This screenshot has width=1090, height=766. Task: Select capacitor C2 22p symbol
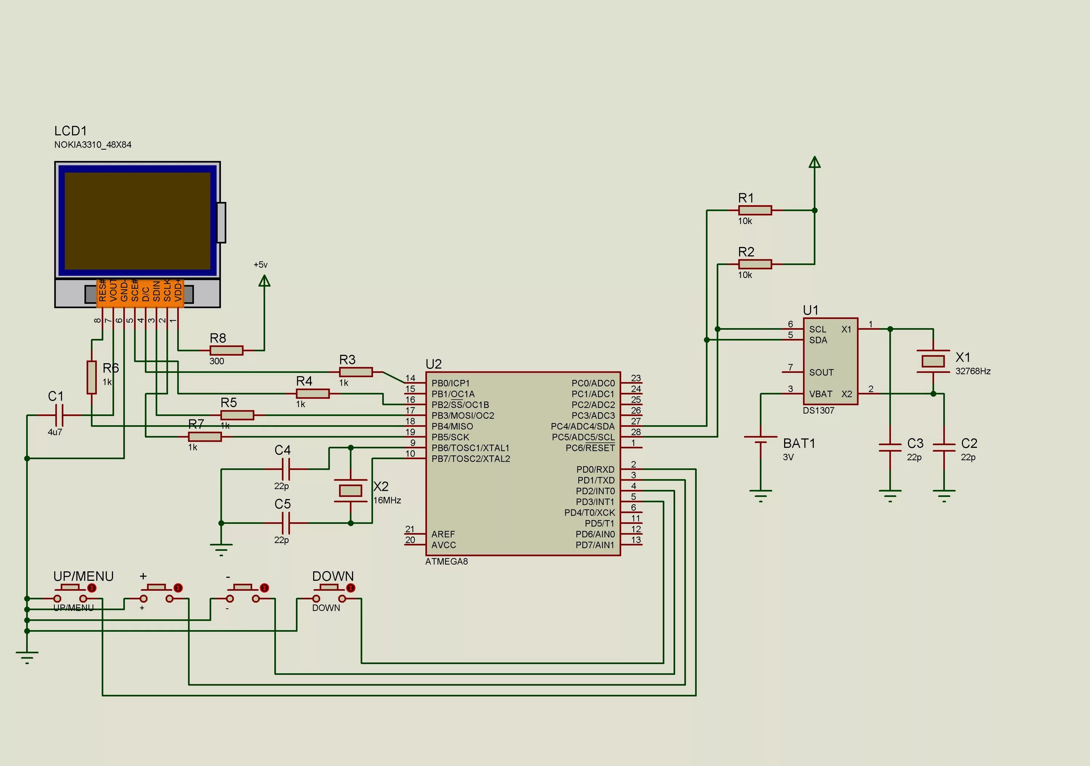click(944, 447)
